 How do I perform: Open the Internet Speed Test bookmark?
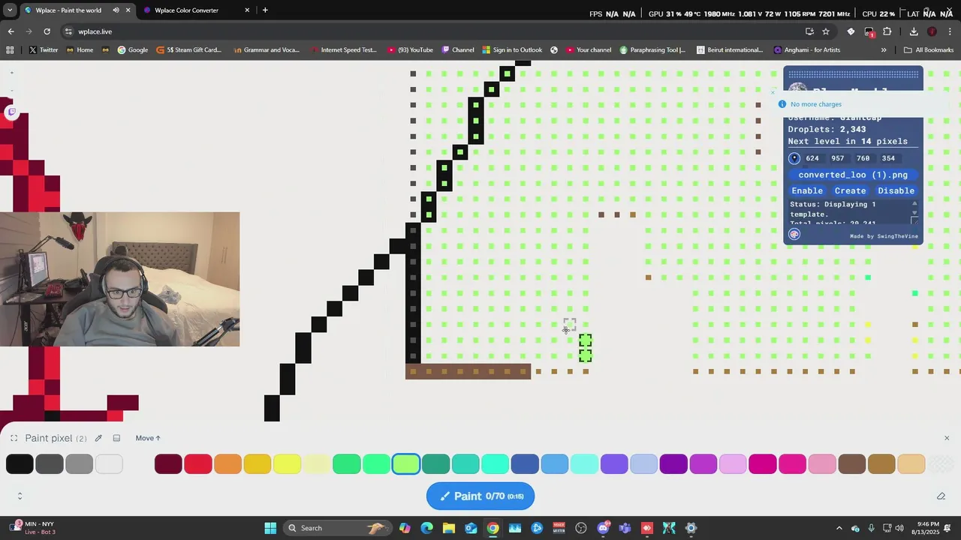coord(342,50)
